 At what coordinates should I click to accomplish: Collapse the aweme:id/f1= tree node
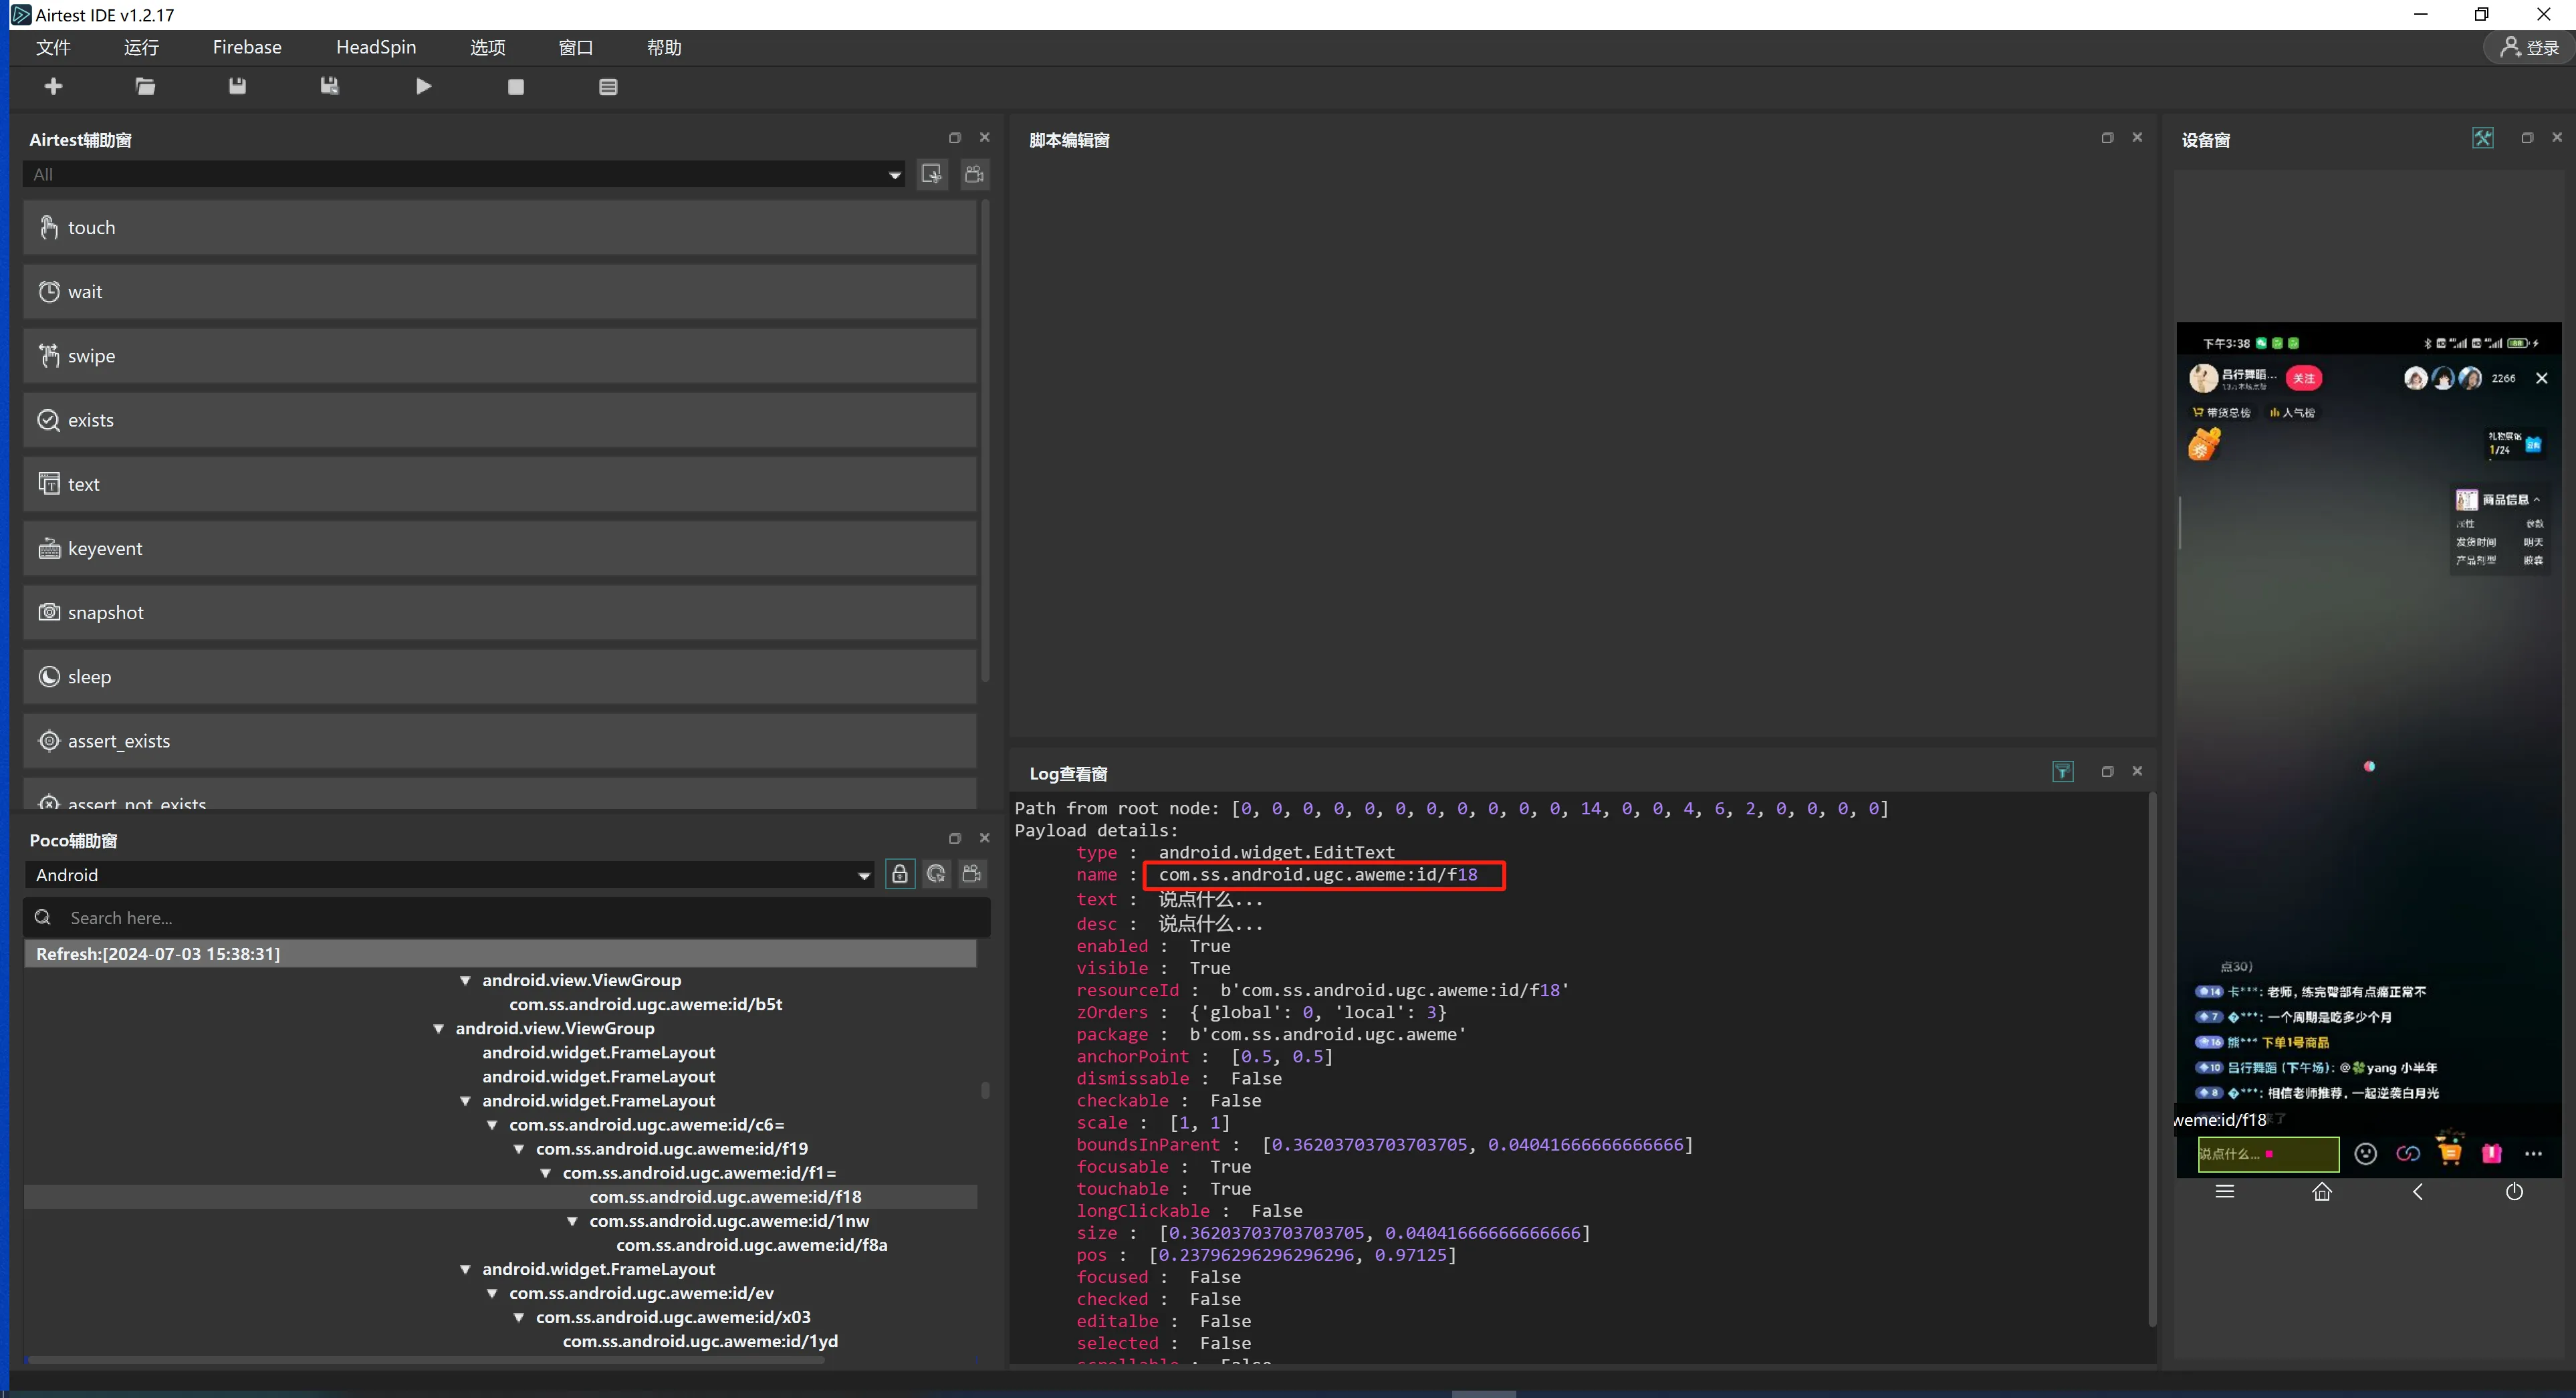pyautogui.click(x=545, y=1173)
